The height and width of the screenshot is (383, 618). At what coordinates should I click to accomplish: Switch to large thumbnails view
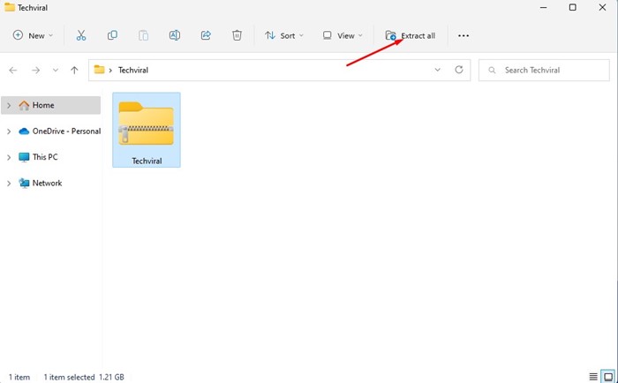point(608,377)
